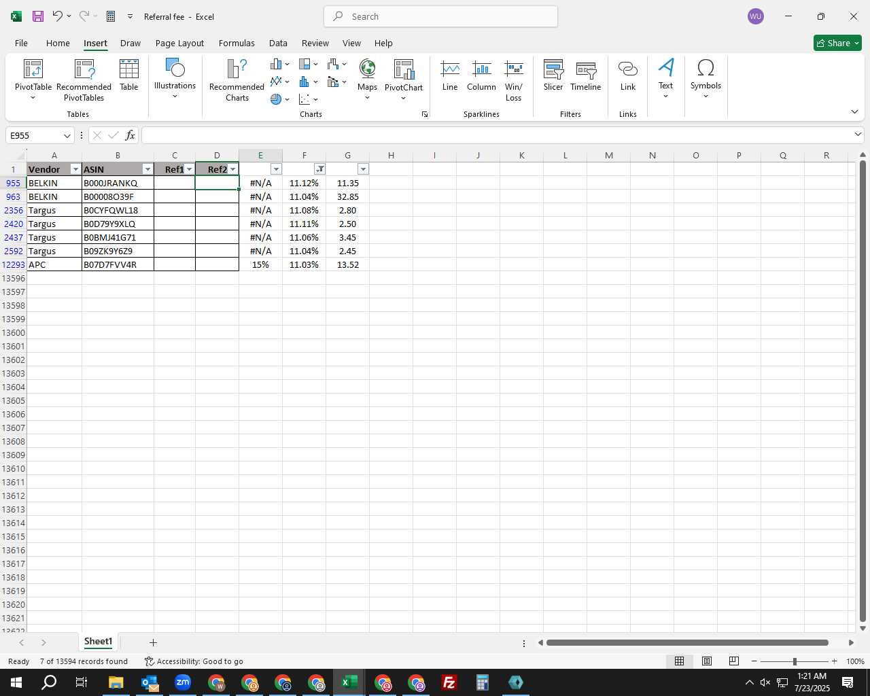The width and height of the screenshot is (870, 696).
Task: Insert a Line sparkline
Action: click(450, 75)
